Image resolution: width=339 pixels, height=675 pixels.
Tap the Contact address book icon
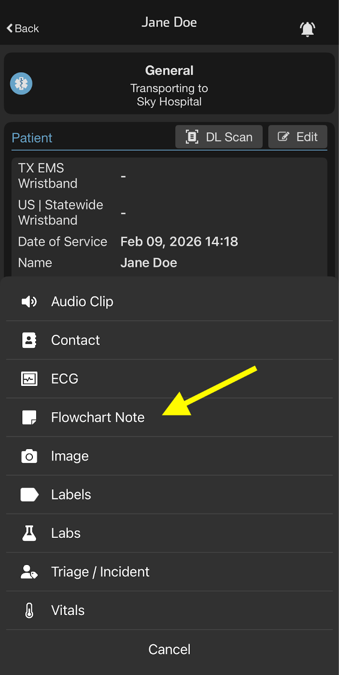point(29,340)
